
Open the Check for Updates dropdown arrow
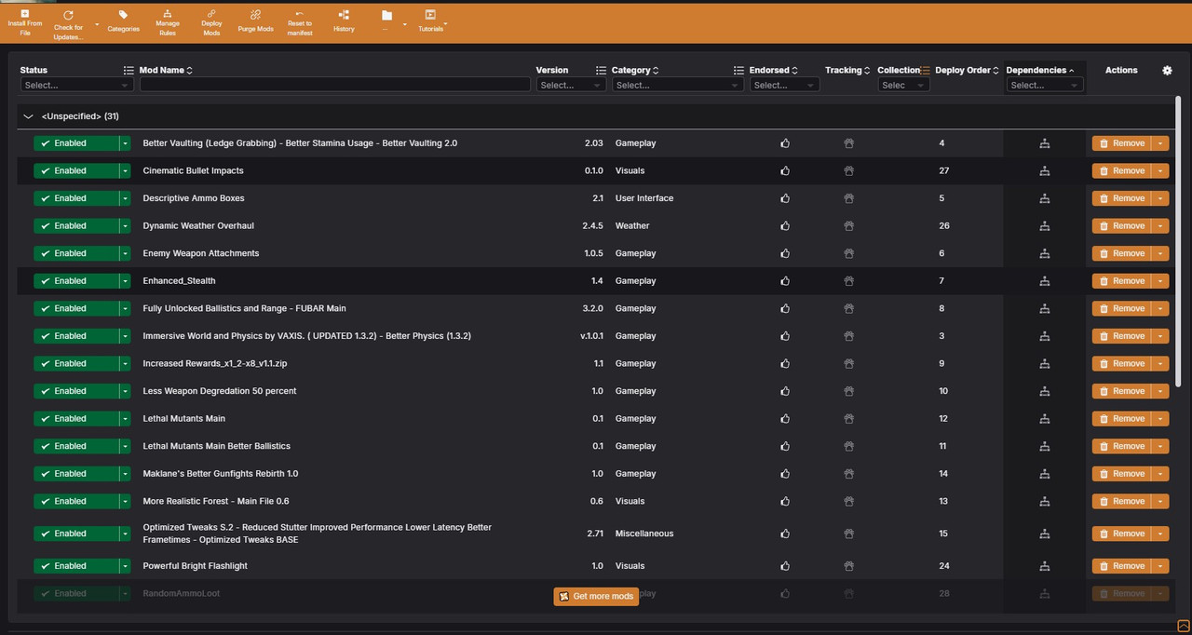click(97, 26)
